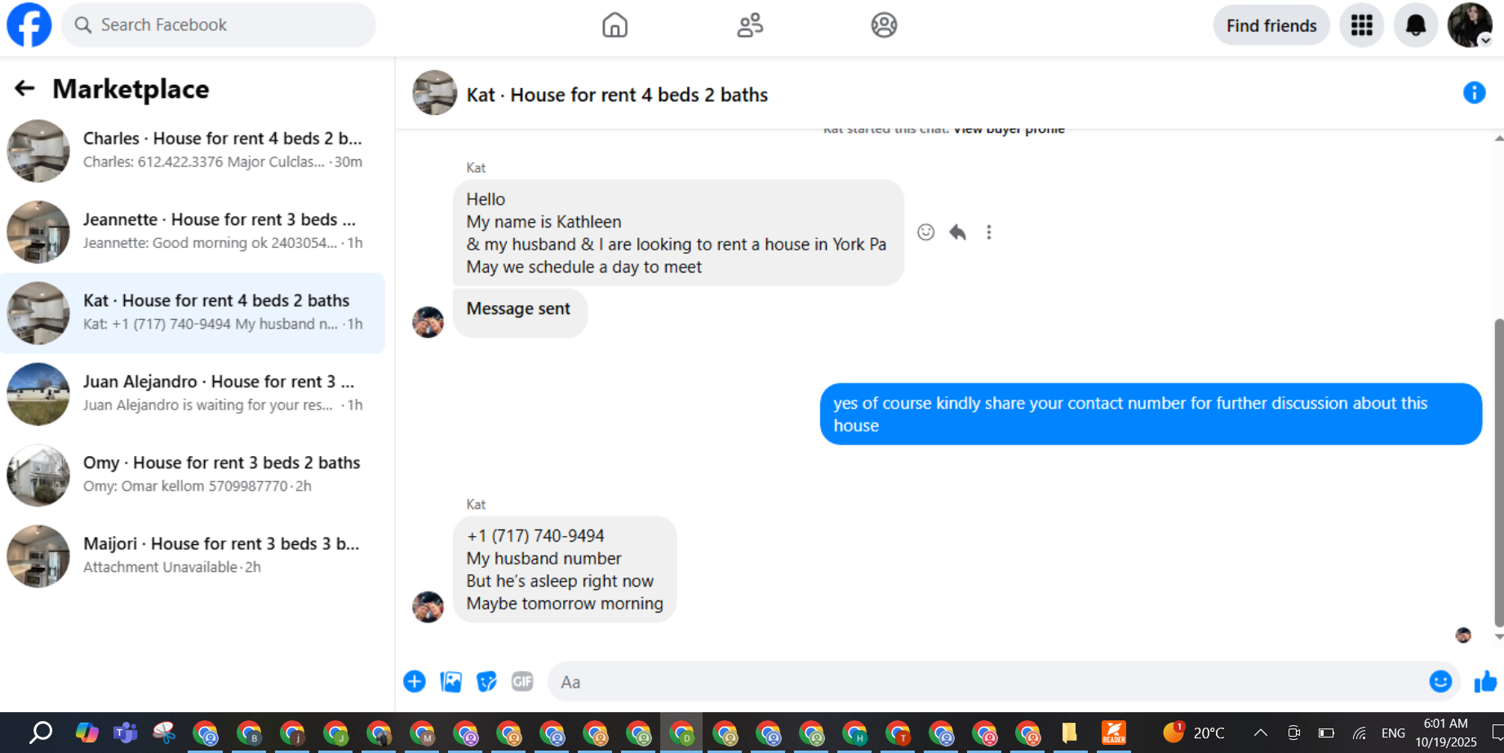Viewport: 1504px width, 753px height.
Task: Select the Juan Alejandro conversation
Action: click(x=193, y=393)
